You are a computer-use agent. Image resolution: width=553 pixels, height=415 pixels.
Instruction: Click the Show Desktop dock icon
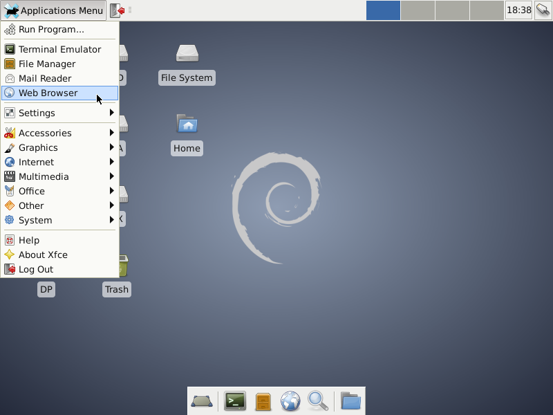202,400
